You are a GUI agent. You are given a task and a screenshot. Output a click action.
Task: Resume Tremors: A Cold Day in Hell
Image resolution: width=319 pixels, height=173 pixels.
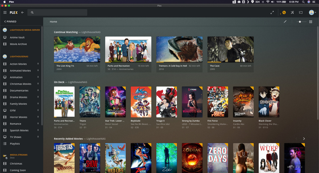[179, 49]
